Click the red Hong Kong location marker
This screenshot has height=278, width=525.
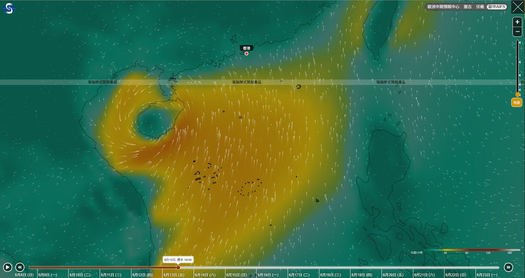click(246, 54)
